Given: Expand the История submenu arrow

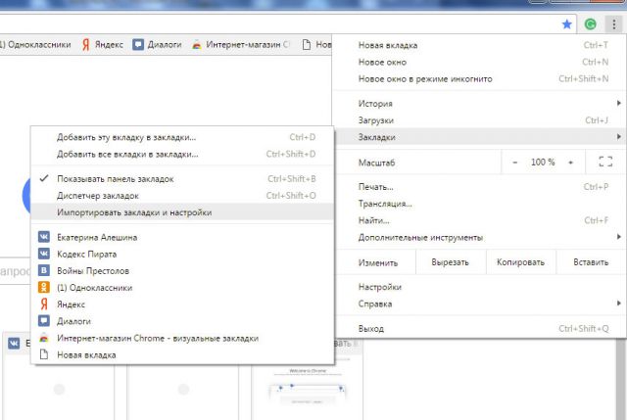Looking at the screenshot, I should click(x=619, y=103).
